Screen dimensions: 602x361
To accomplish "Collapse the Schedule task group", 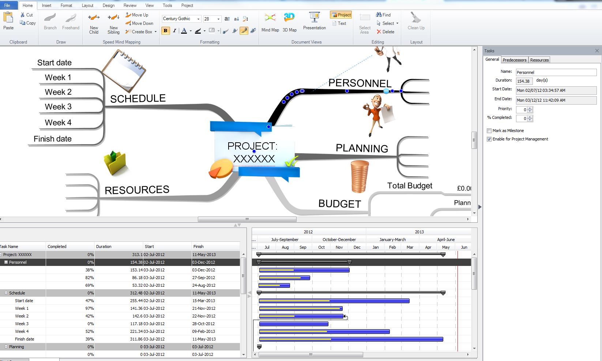I will click(x=6, y=293).
